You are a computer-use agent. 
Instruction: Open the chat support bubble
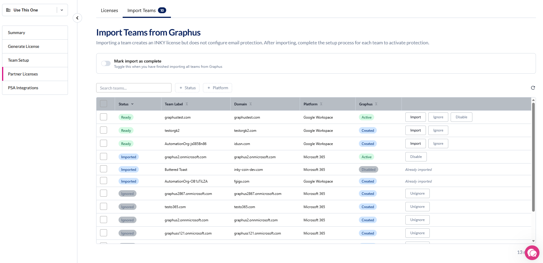coord(532,253)
